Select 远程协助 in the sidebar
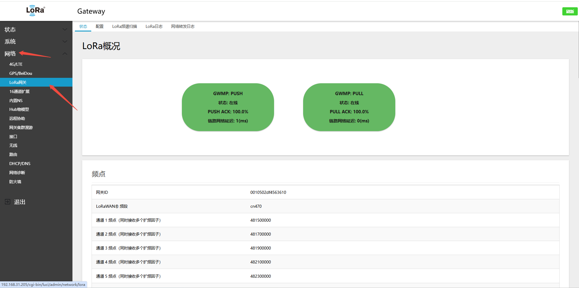The height and width of the screenshot is (288, 579). [x=17, y=118]
